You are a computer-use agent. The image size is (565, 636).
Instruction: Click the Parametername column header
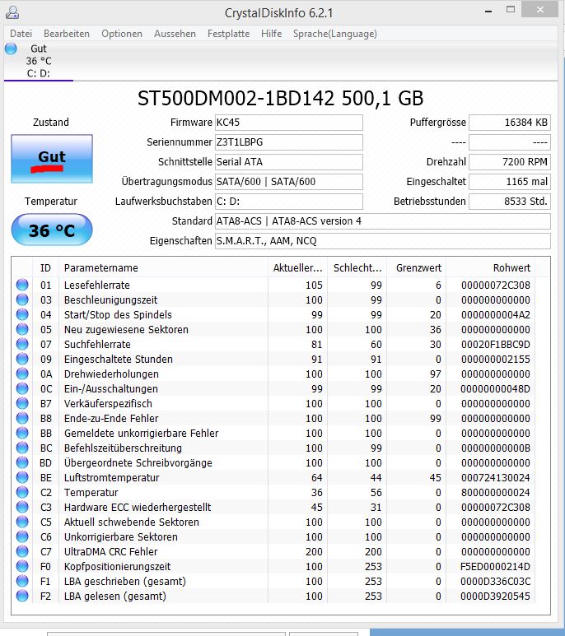163,267
